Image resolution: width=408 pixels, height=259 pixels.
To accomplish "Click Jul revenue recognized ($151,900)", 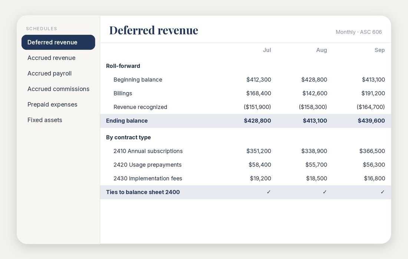I will coord(257,107).
